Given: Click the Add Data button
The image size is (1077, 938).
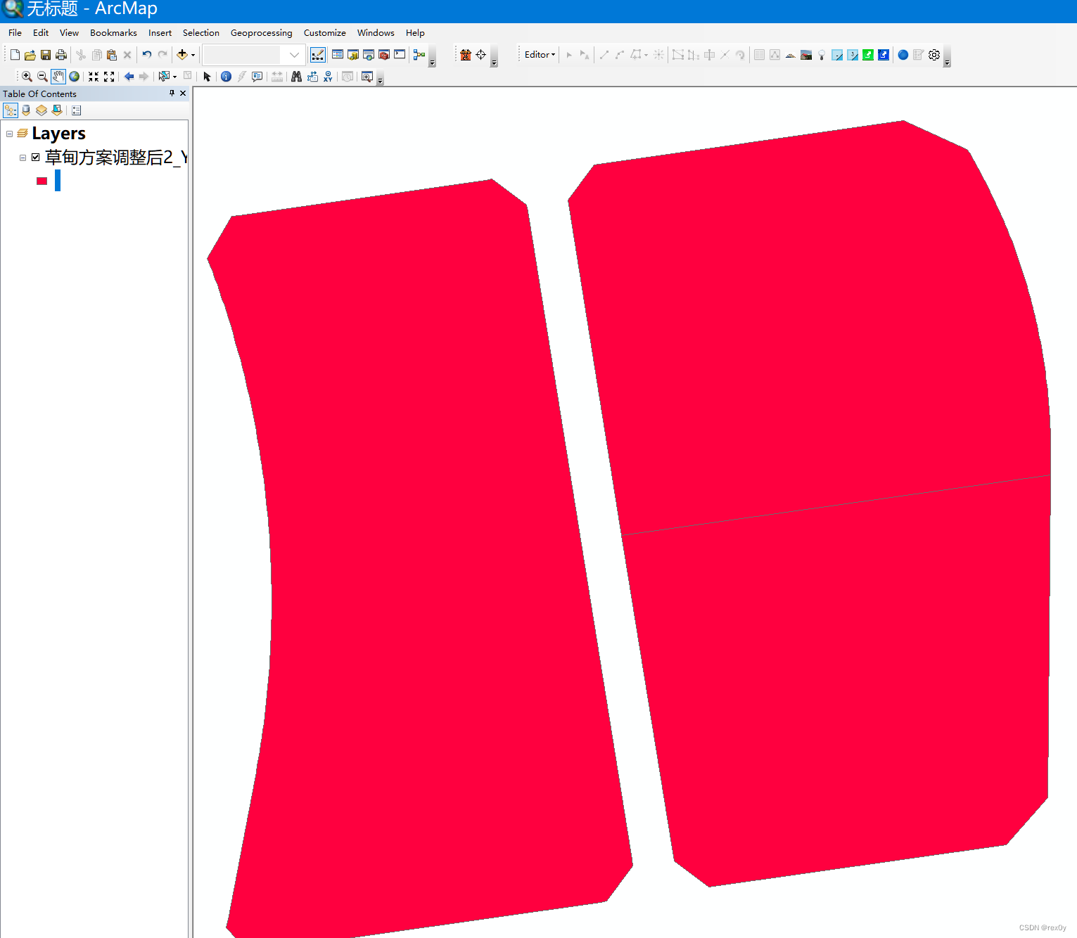Looking at the screenshot, I should (182, 55).
